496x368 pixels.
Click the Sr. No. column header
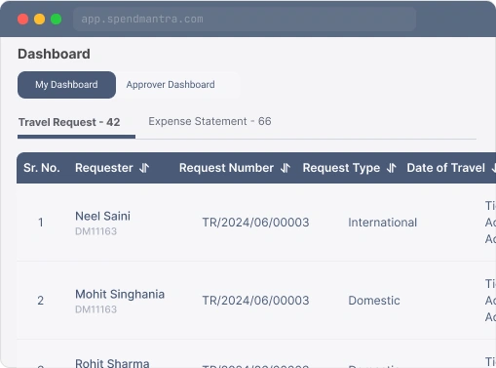click(42, 168)
